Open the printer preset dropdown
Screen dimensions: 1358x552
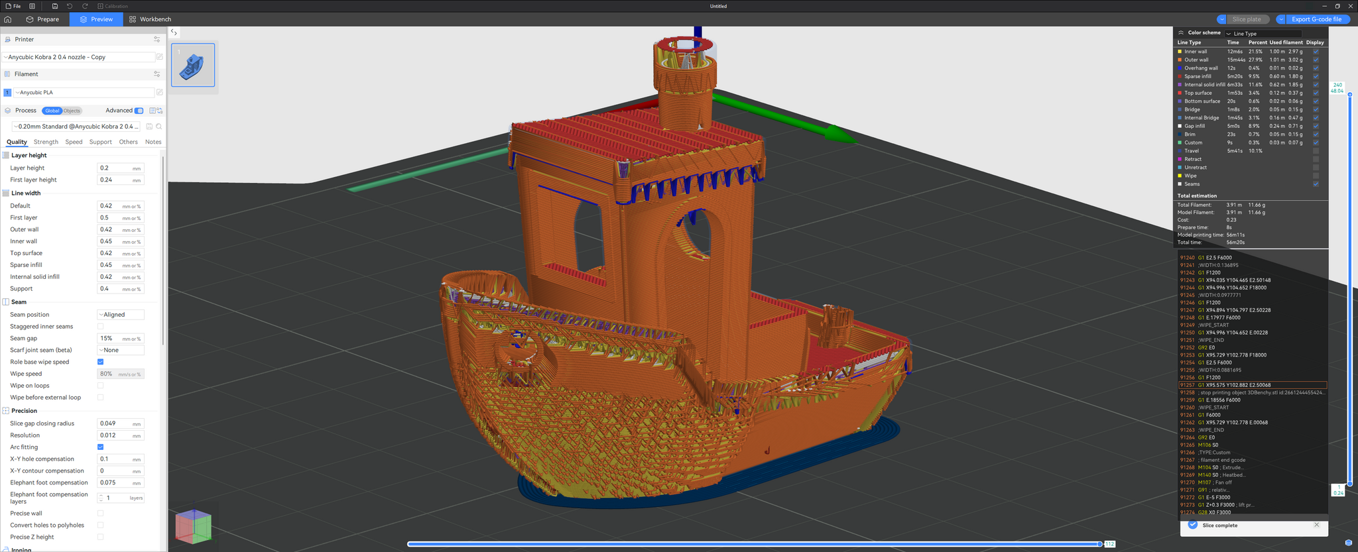tap(78, 57)
